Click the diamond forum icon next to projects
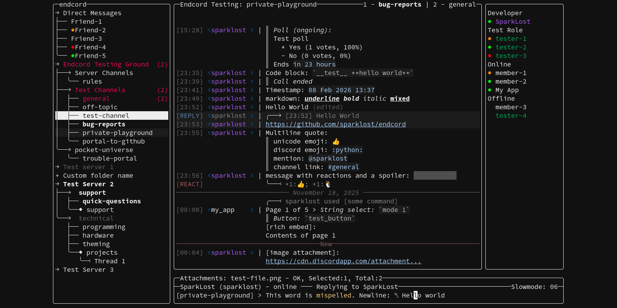617x308 pixels. click(81, 253)
